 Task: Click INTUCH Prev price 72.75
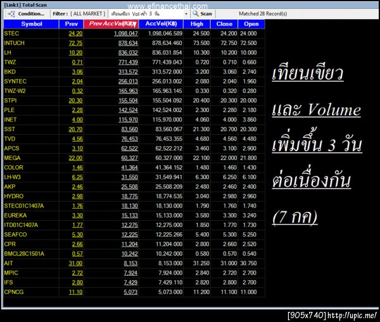pos(75,43)
